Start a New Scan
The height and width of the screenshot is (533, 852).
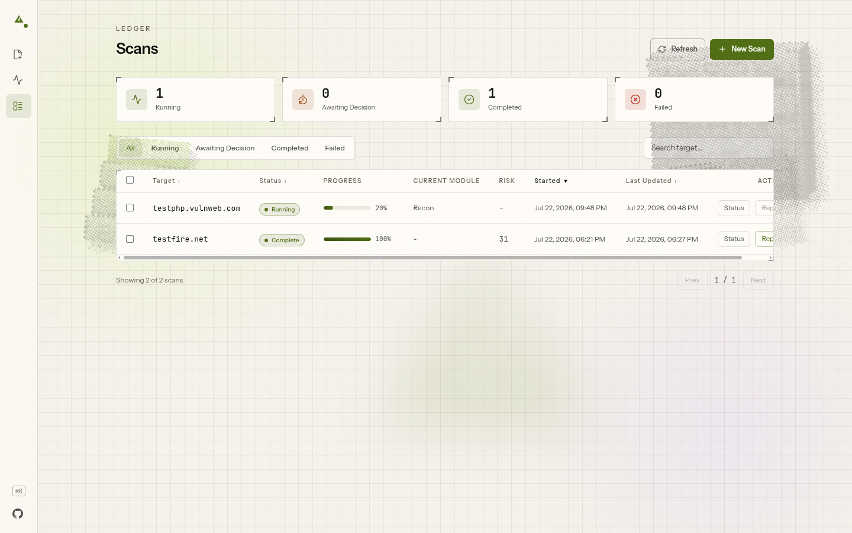coord(742,49)
